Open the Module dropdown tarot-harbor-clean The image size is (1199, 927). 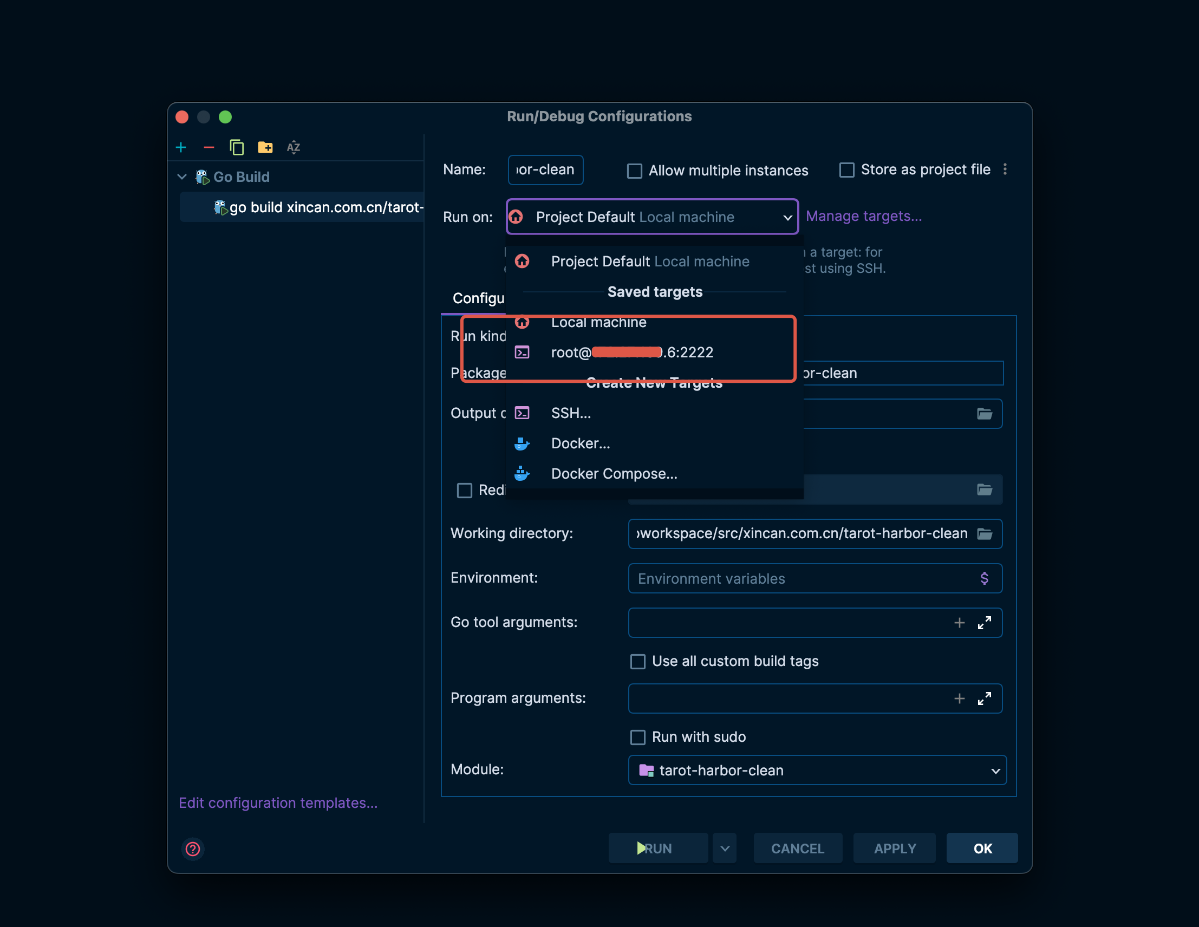click(817, 770)
